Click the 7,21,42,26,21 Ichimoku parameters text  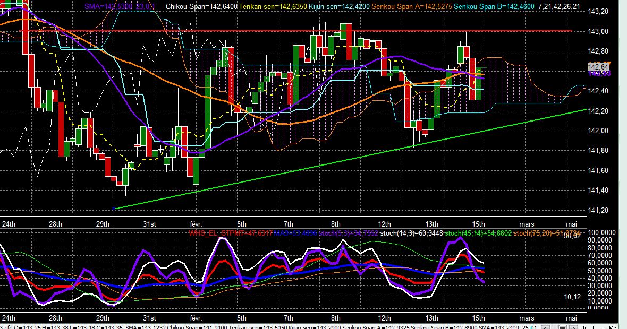559,7
